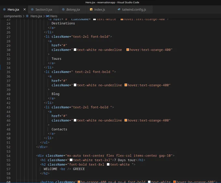Switch to the Hero.jsx tab
This screenshot has height=183, width=221.
click(14, 9)
